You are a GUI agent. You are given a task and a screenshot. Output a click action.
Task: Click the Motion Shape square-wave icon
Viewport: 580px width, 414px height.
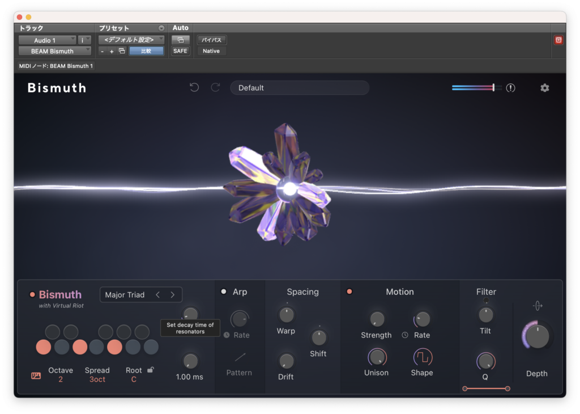tap(423, 357)
